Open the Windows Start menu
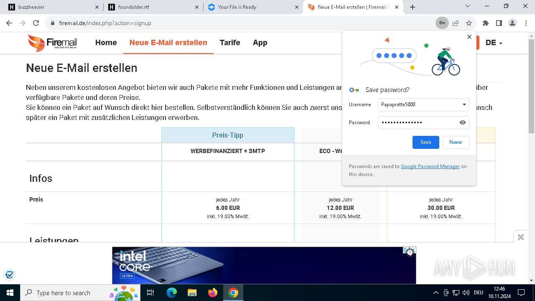This screenshot has height=301, width=535. [10, 293]
